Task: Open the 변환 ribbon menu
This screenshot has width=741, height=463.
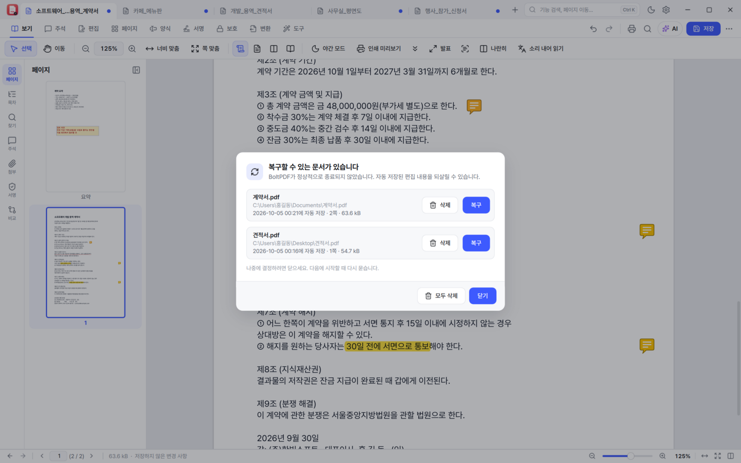Action: pos(260,29)
